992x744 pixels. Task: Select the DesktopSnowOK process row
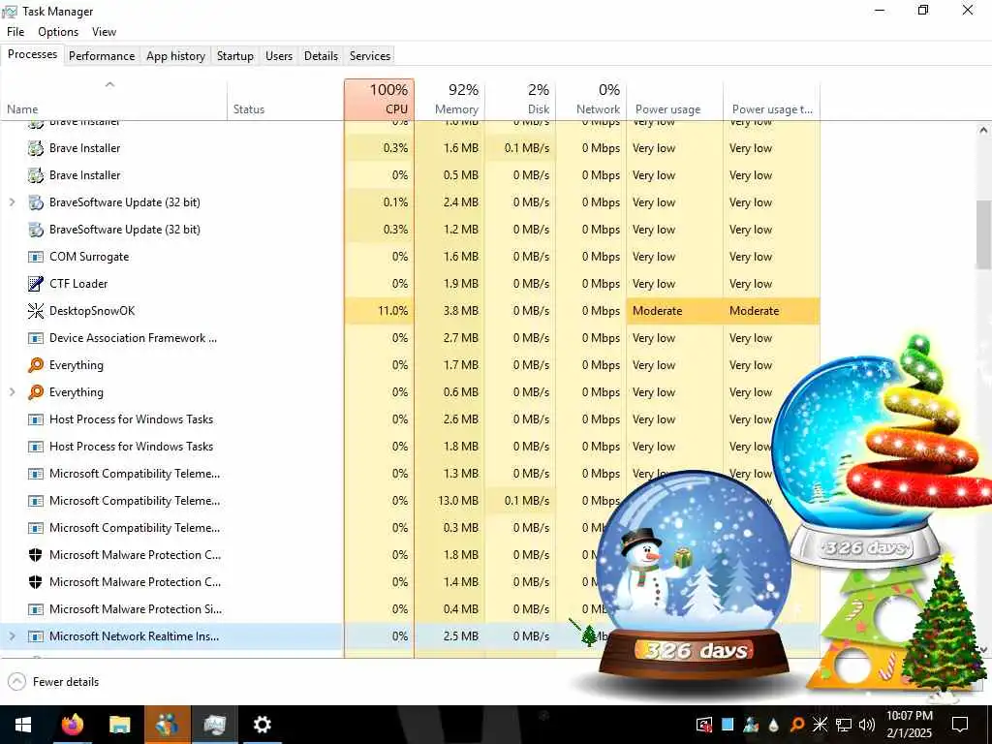pos(410,311)
